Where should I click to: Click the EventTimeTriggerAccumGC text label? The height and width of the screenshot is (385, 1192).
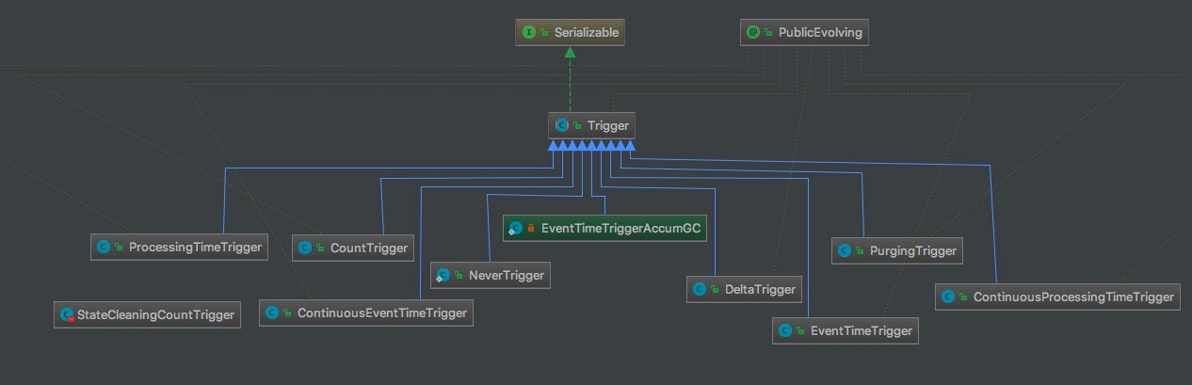point(621,228)
